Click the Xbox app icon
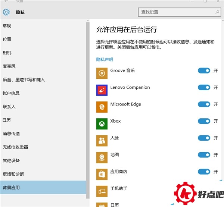 coord(102,124)
